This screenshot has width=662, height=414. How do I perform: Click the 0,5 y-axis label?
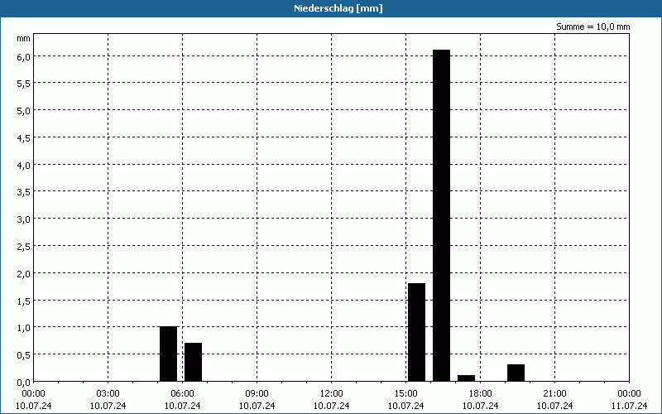[x=24, y=355]
